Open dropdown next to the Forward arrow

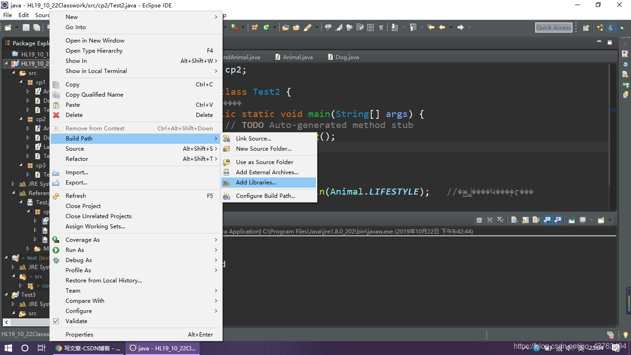(469, 27)
